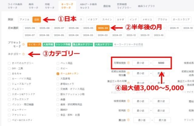Check the おもちゃ category
The image size is (194, 126).
[9, 74]
